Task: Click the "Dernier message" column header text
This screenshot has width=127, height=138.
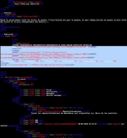Action: coord(53,95)
